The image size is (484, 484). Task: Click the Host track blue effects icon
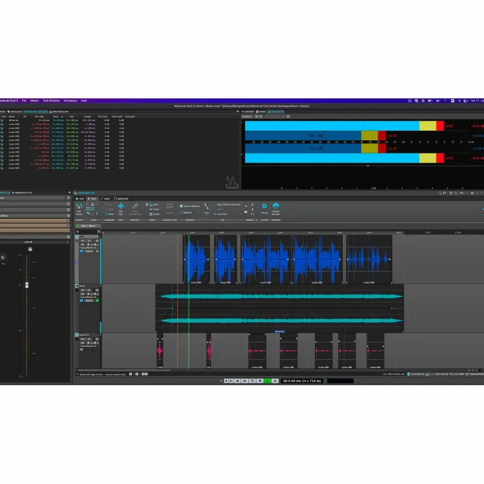pos(81,251)
